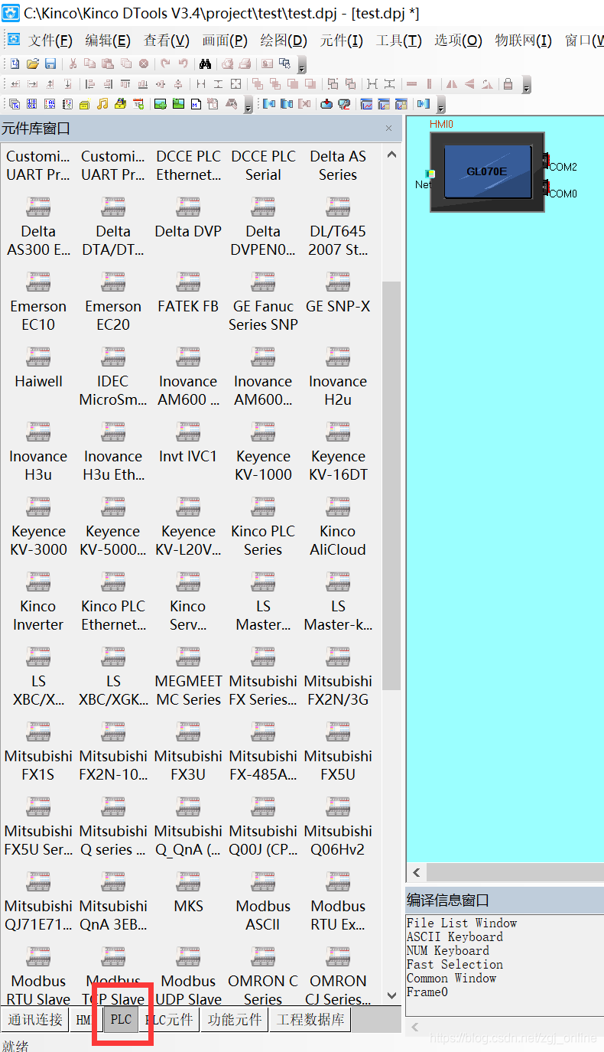Screen dimensions: 604x1052
Task: Open the address tag library icon
Action: (32, 103)
